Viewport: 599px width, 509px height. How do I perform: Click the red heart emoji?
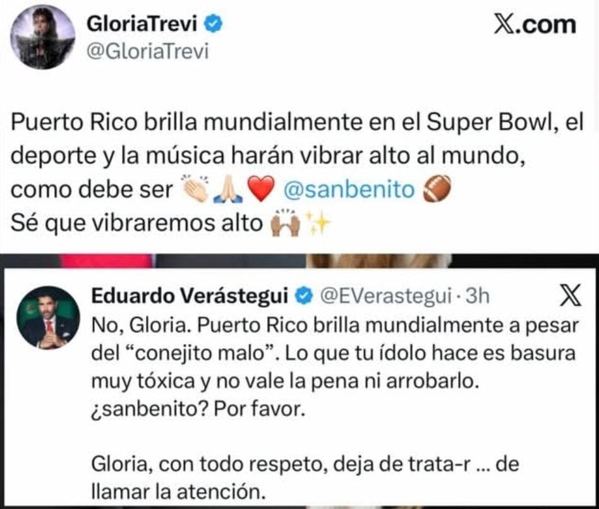[x=261, y=189]
